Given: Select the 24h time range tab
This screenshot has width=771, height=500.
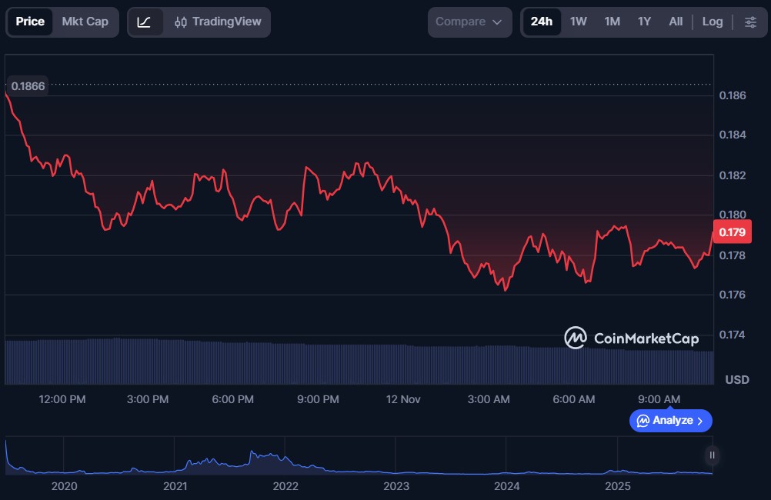Looking at the screenshot, I should point(542,22).
